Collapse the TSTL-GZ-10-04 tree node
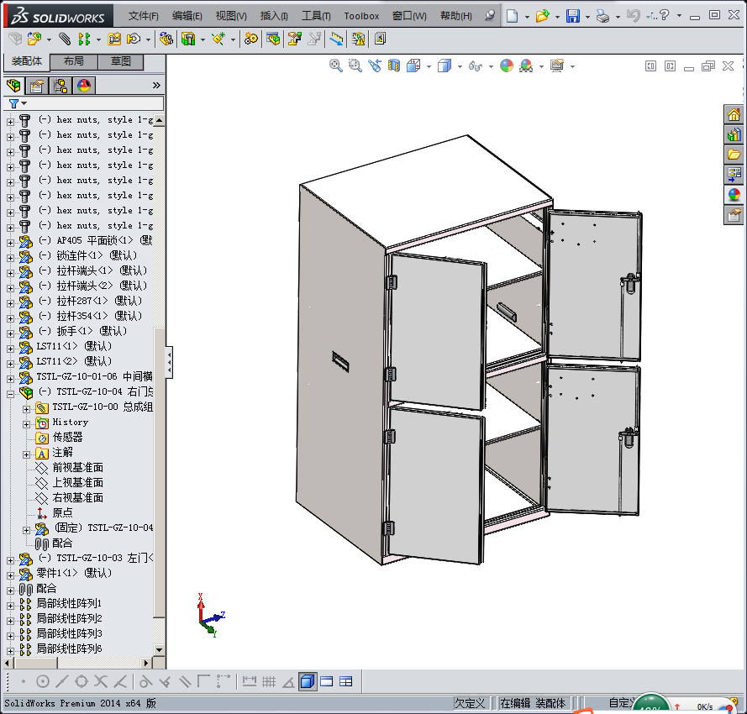This screenshot has height=714, width=747. [10, 392]
